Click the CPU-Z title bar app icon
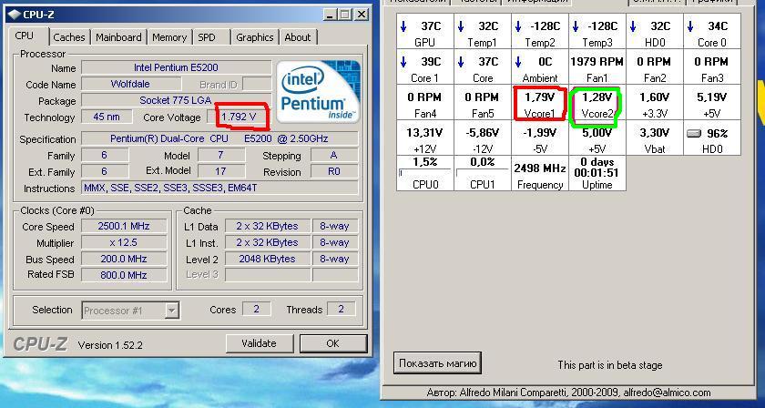This screenshot has height=408, width=765. pos(15,15)
